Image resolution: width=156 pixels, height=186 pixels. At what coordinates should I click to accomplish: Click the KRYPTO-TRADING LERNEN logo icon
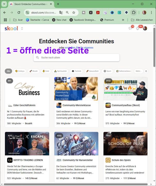pyautogui.click(x=10, y=160)
